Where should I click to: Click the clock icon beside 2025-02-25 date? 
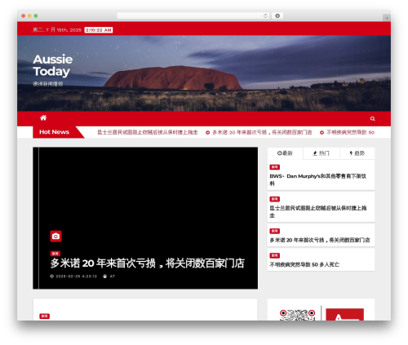click(51, 276)
